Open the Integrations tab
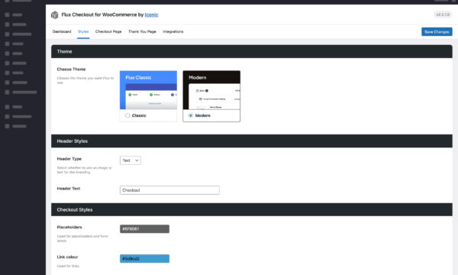Image resolution: width=458 pixels, height=275 pixels. click(x=173, y=31)
